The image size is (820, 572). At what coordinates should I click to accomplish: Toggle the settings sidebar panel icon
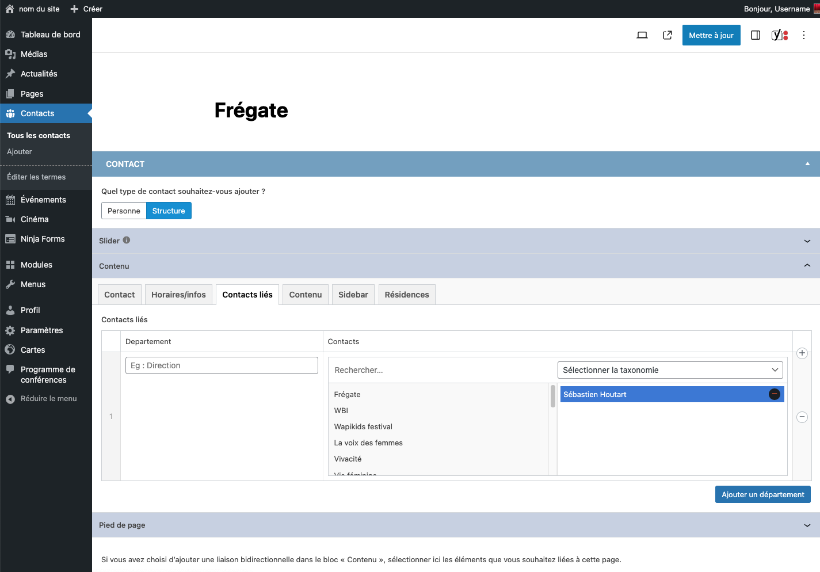coord(756,35)
